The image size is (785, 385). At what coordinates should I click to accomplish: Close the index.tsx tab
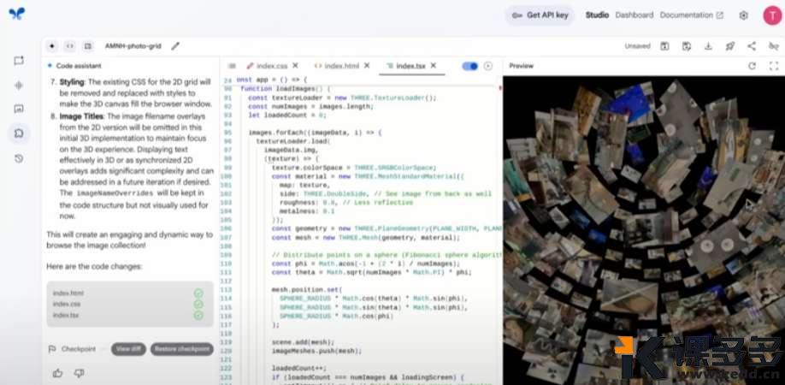pyautogui.click(x=434, y=66)
